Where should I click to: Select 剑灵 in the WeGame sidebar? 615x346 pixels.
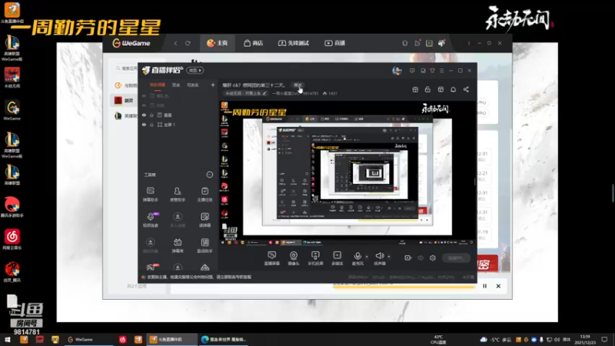(x=125, y=101)
